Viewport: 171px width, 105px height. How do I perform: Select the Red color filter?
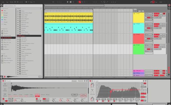pos(4,11)
